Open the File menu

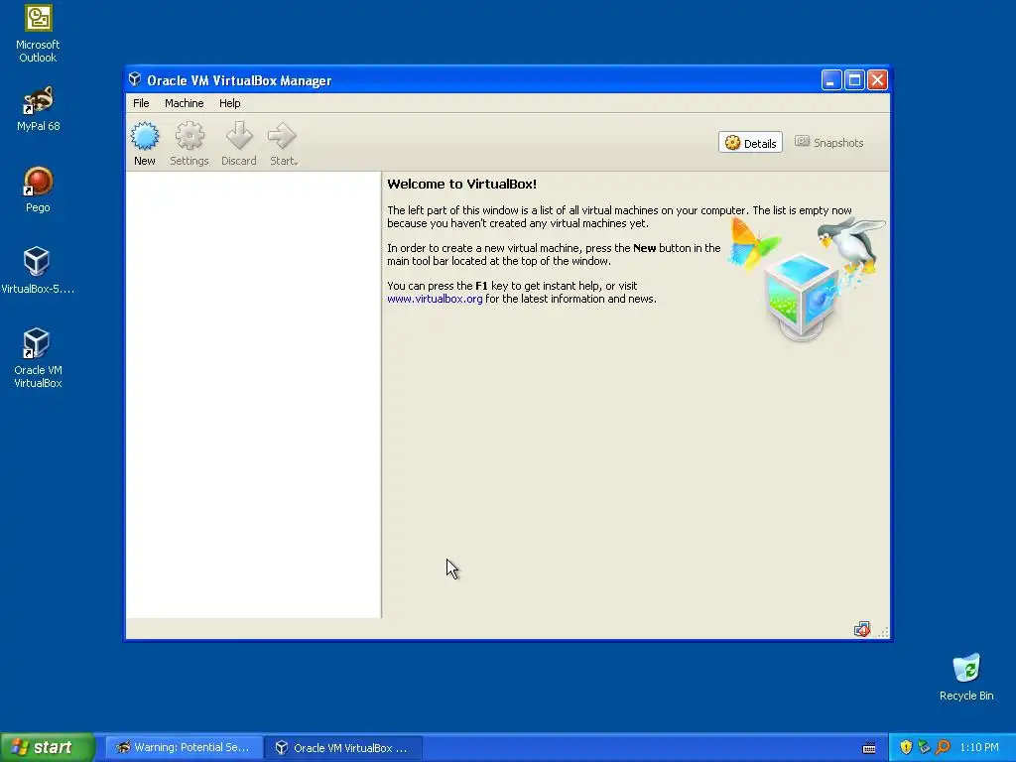click(141, 103)
